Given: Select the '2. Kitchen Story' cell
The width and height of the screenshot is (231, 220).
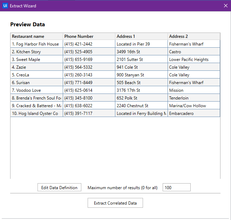Looking at the screenshot, I should (x=37, y=52).
